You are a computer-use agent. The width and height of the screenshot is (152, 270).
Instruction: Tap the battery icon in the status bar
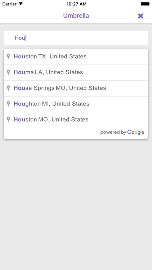pos(145,4)
